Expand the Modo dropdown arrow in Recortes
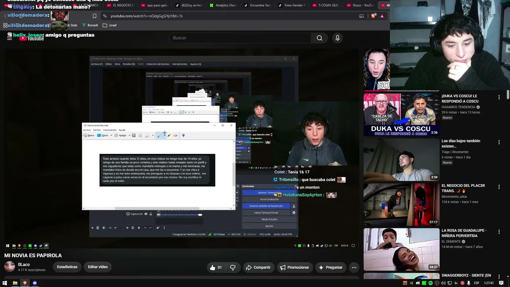This screenshot has height=287, width=510. [x=111, y=136]
